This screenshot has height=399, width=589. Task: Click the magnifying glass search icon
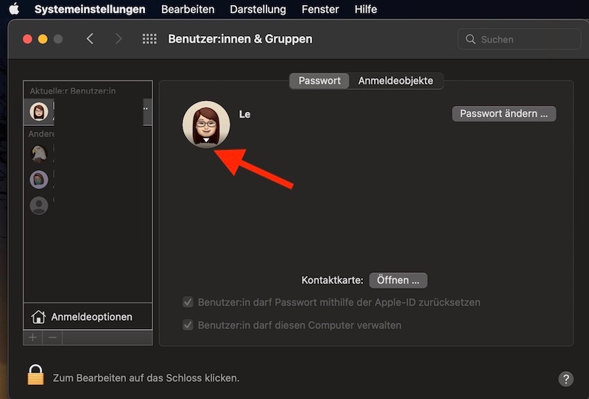(x=470, y=39)
